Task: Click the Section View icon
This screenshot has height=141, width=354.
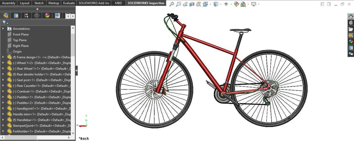Action: pyautogui.click(x=192, y=4)
